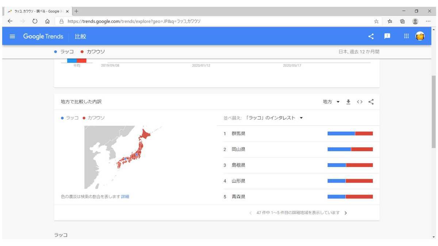Open the 並べ替え sort dropdown

274,118
